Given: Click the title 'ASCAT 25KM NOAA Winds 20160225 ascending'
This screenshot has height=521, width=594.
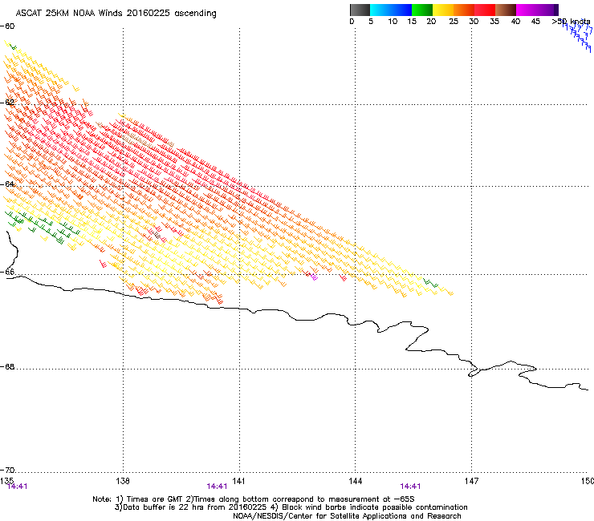Looking at the screenshot, I should [x=116, y=14].
